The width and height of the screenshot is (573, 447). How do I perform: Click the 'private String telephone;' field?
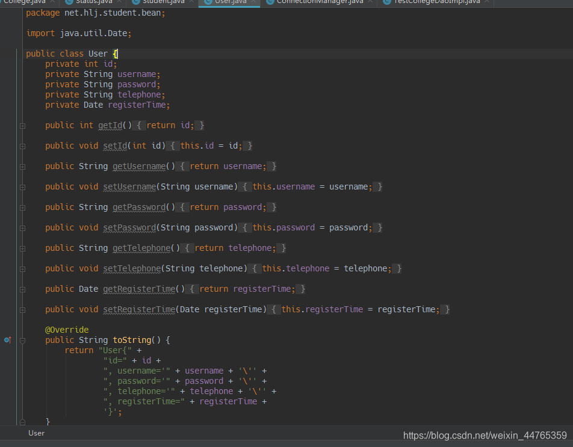(x=105, y=94)
